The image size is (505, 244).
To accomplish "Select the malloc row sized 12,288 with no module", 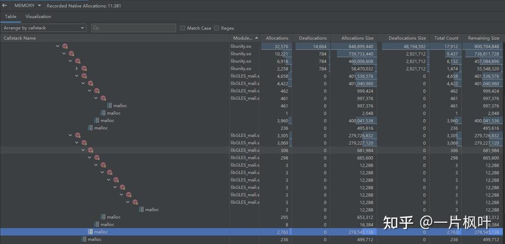I will tap(252, 210).
